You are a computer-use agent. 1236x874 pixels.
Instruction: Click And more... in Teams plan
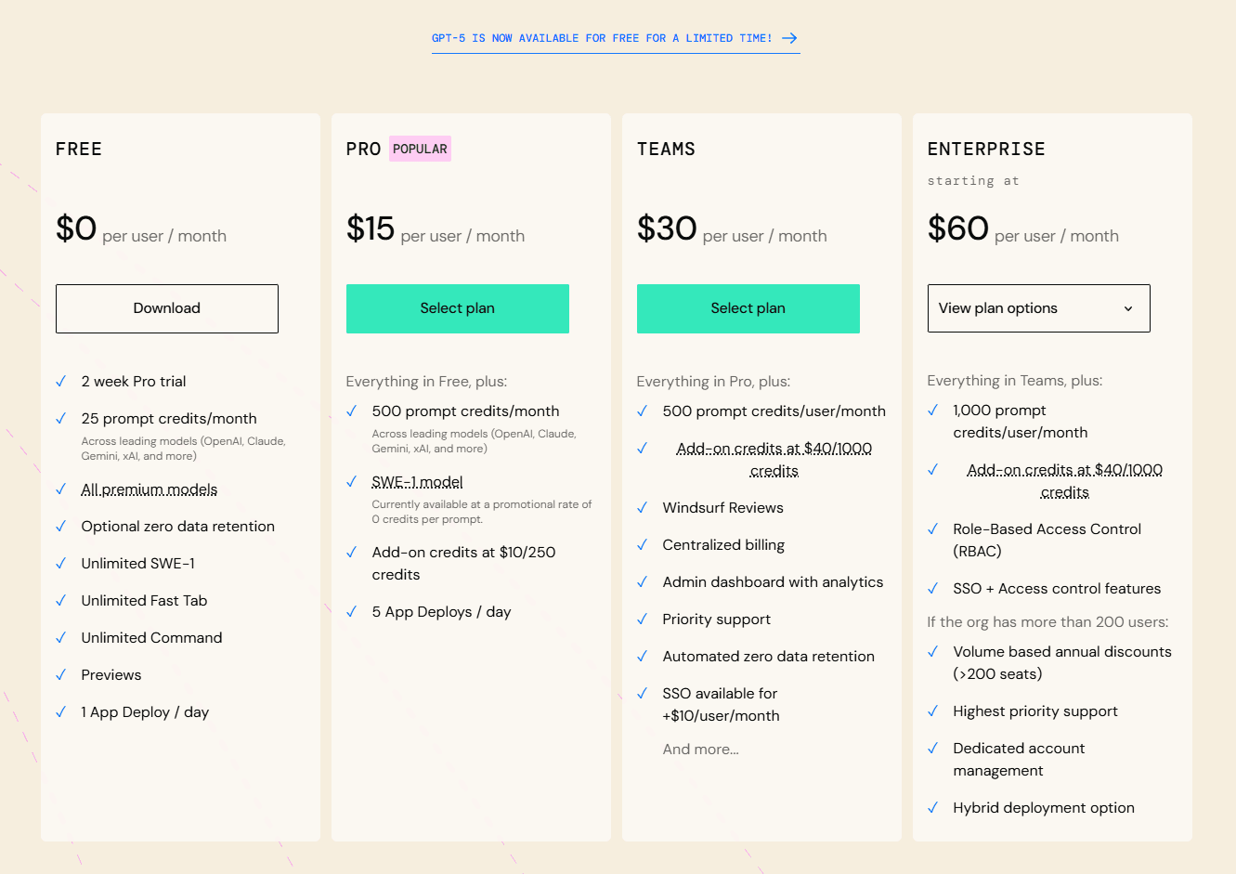700,750
